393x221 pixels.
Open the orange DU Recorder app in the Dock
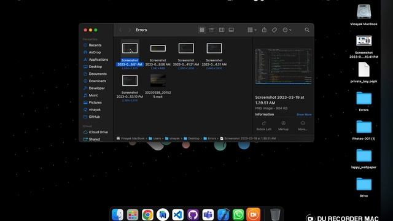(x=253, y=215)
